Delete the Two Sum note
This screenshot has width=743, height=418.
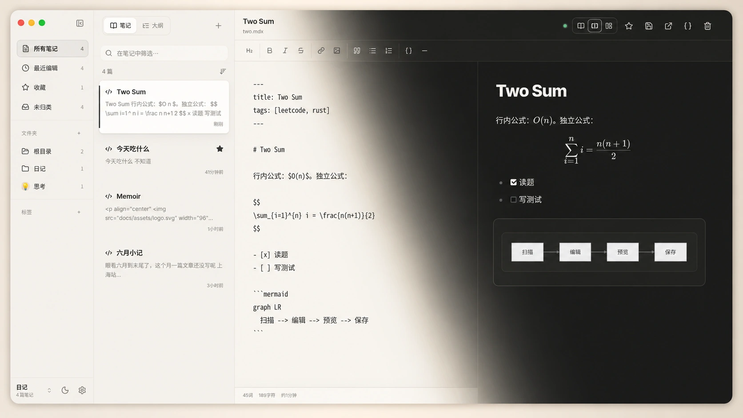[x=708, y=26]
